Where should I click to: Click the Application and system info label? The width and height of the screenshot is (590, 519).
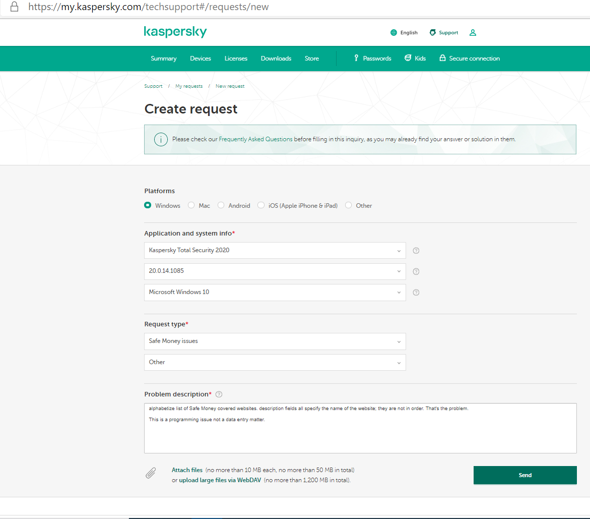(x=188, y=234)
